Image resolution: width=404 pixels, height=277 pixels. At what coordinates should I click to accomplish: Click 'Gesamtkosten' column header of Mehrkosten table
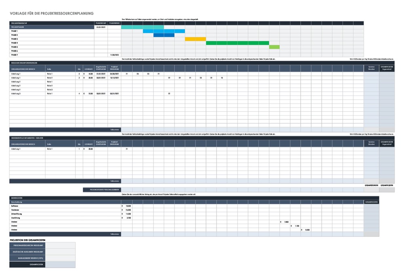click(371, 202)
